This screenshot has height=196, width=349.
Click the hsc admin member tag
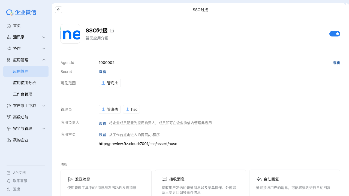[131, 109]
